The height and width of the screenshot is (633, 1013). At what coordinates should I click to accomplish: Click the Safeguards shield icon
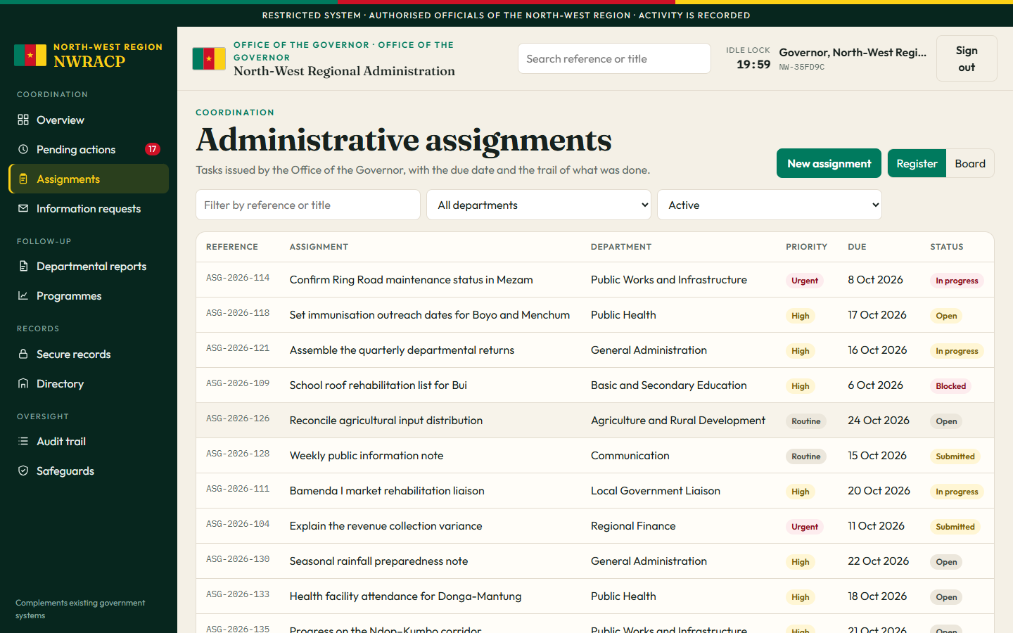tap(23, 471)
